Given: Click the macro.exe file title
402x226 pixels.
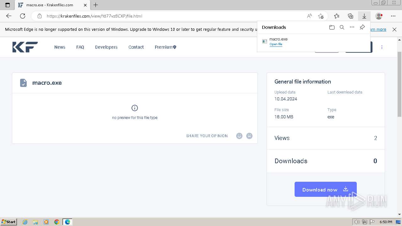Looking at the screenshot, I should coord(47,83).
